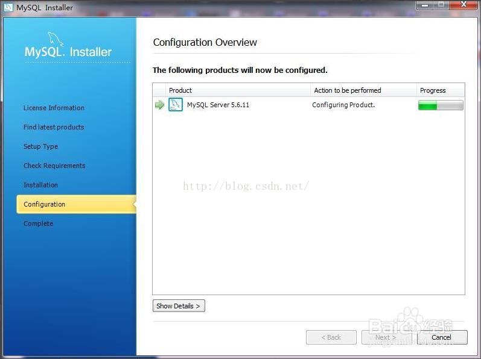481x359 pixels.
Task: Click the green configuration progress bar
Action: click(441, 105)
